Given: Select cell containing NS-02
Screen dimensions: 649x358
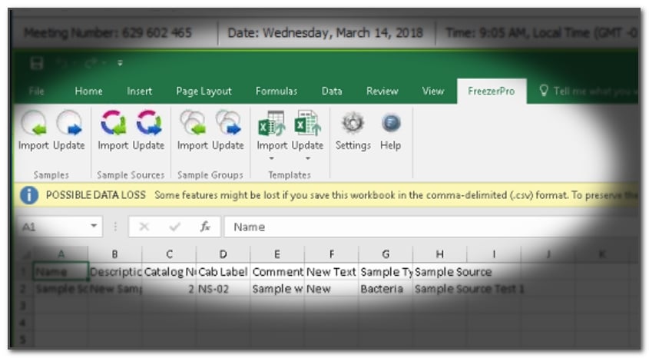Looking at the screenshot, I should (224, 289).
